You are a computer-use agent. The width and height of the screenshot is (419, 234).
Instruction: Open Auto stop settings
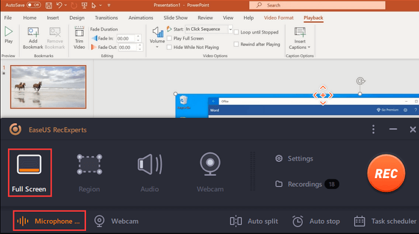tap(316, 221)
